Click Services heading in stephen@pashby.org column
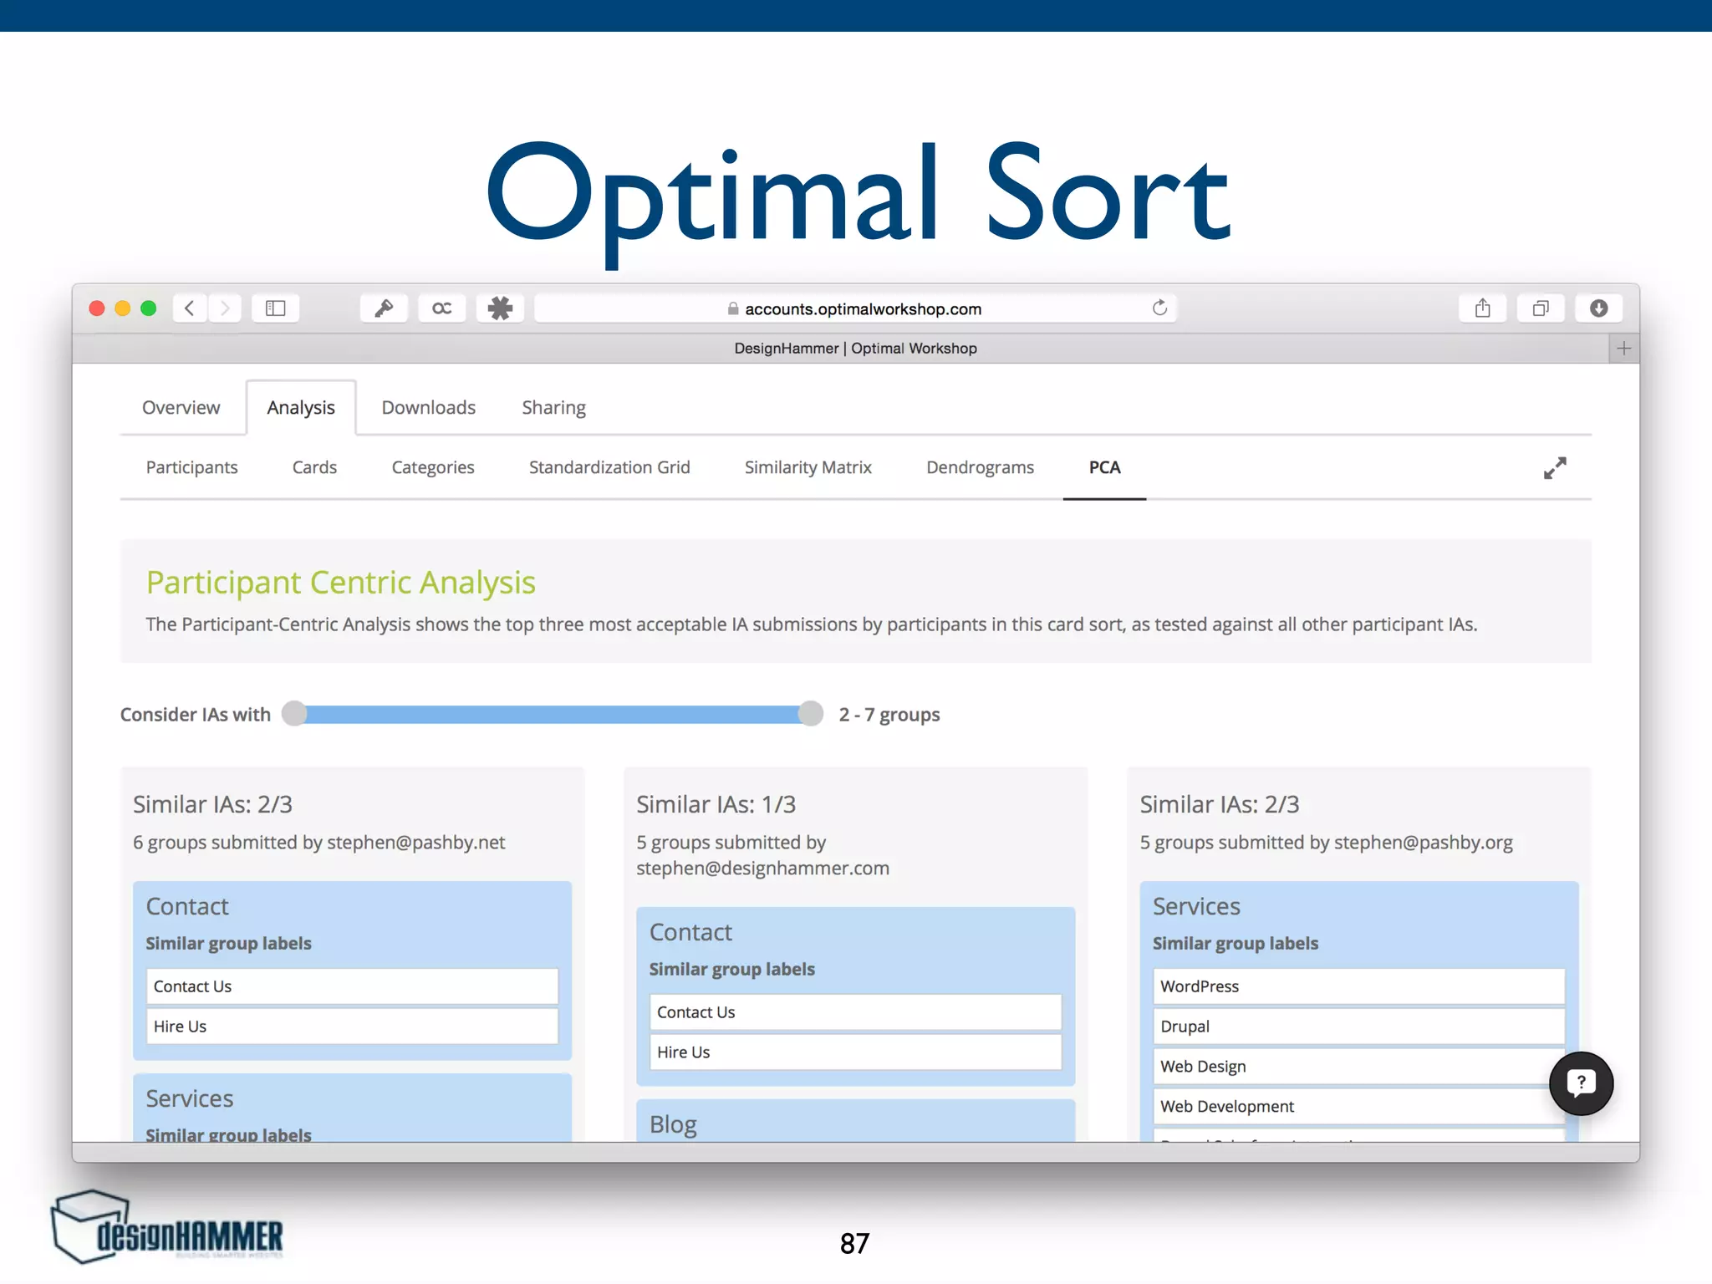The width and height of the screenshot is (1712, 1284). tap(1196, 906)
